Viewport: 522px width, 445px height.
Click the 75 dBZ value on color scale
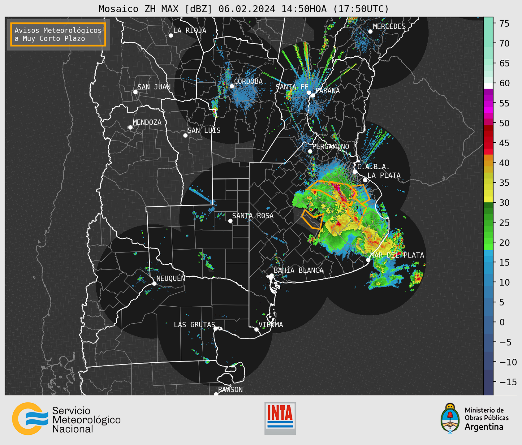coord(504,24)
